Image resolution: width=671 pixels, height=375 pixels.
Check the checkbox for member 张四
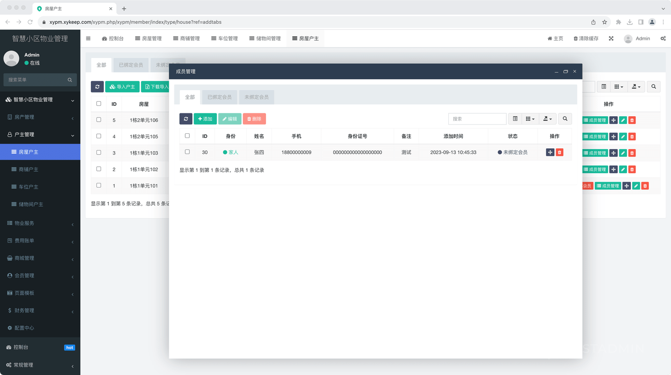click(187, 152)
